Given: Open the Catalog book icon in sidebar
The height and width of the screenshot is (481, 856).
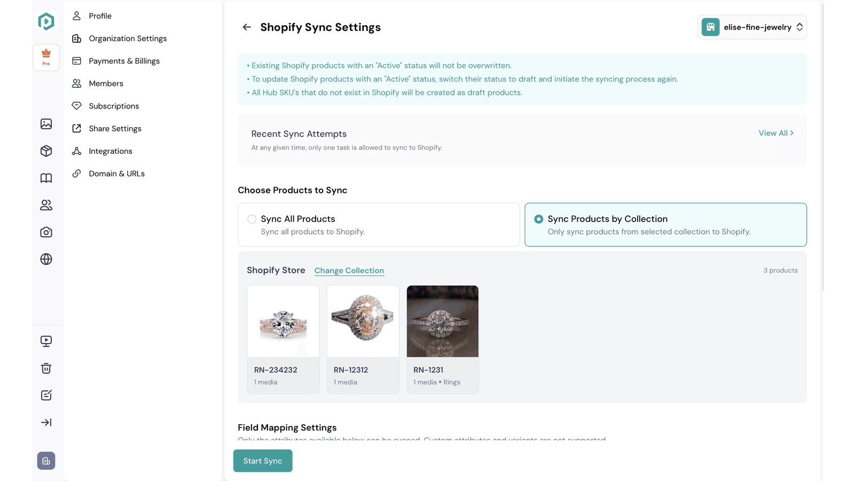Looking at the screenshot, I should point(46,178).
